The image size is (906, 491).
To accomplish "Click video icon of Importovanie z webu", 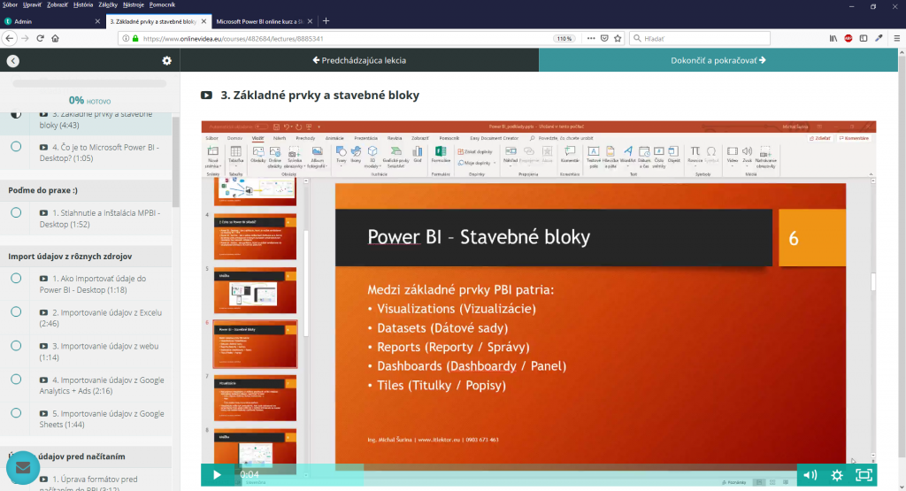I will click(x=43, y=346).
